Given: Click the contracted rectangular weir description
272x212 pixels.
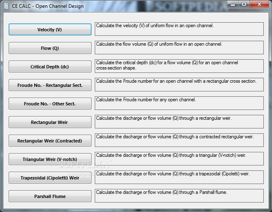Looking at the screenshot, I should (x=179, y=140).
